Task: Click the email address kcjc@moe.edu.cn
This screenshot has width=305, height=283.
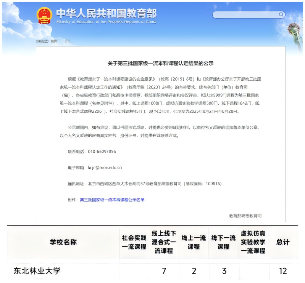Action: [105, 167]
